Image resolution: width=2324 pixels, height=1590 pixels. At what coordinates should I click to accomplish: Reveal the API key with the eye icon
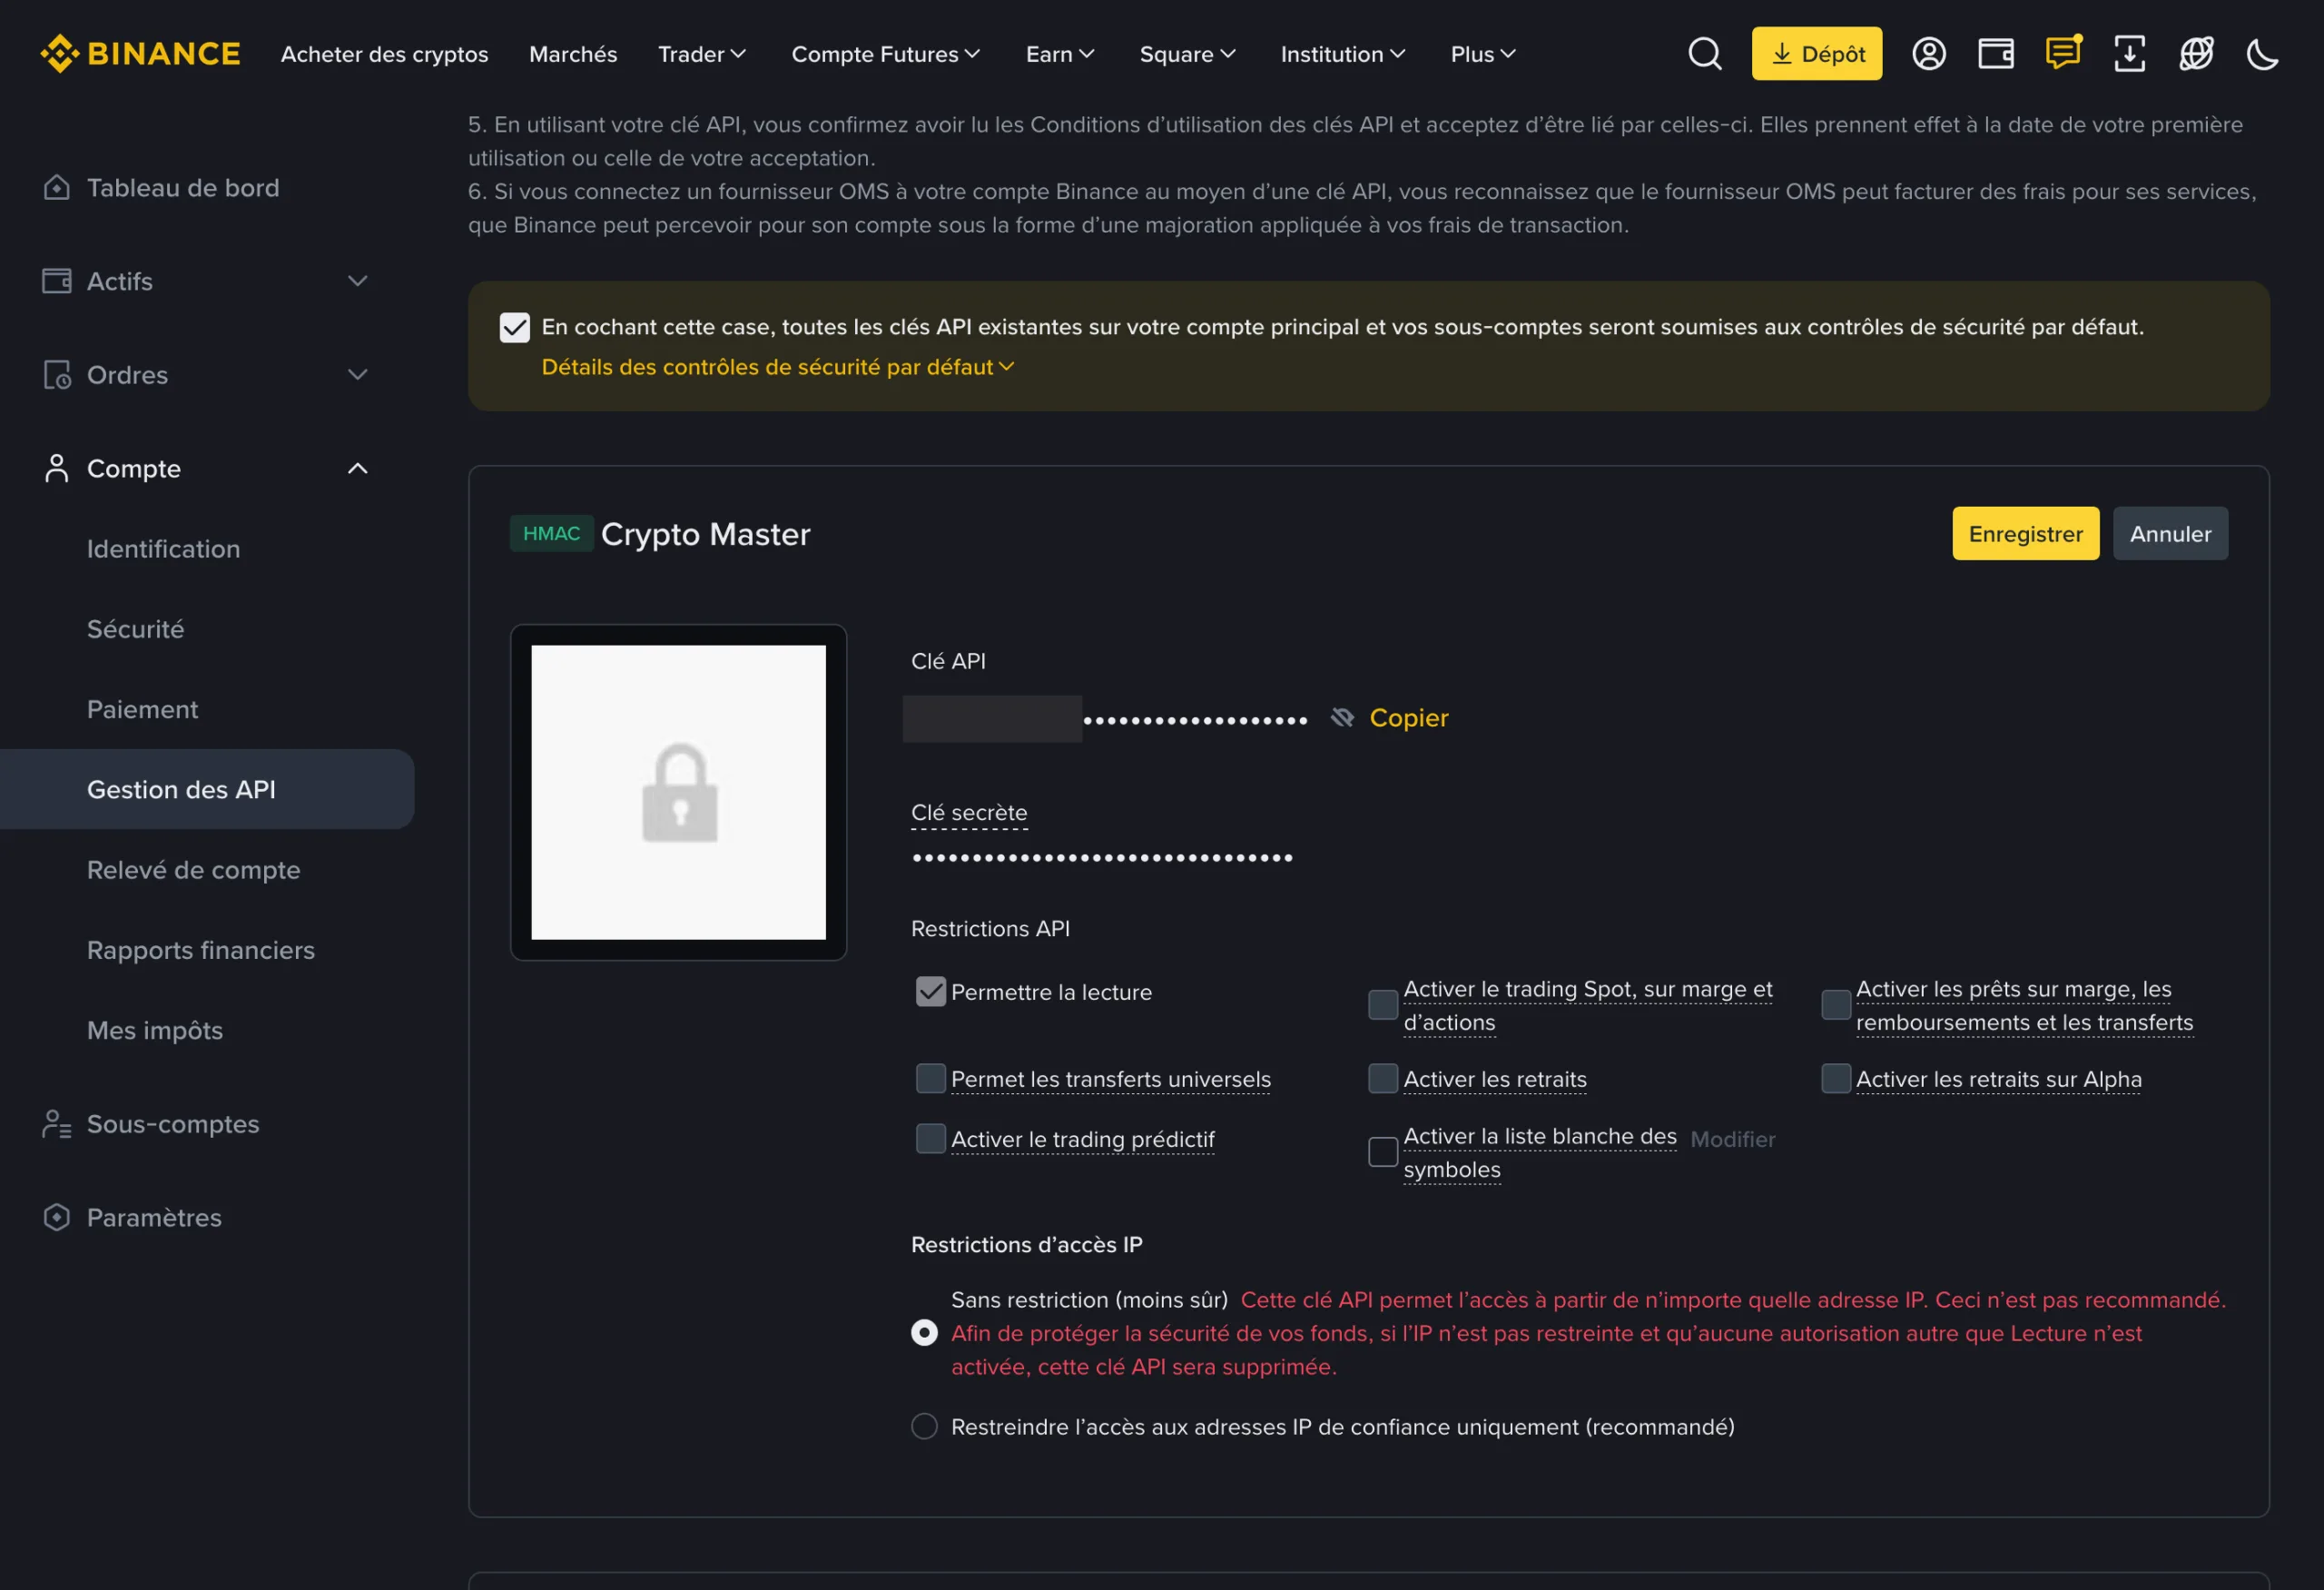coord(1342,718)
